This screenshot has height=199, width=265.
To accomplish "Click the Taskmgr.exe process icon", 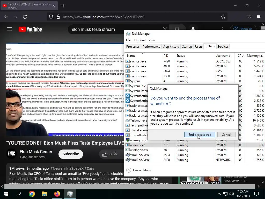I will point(128,120).
